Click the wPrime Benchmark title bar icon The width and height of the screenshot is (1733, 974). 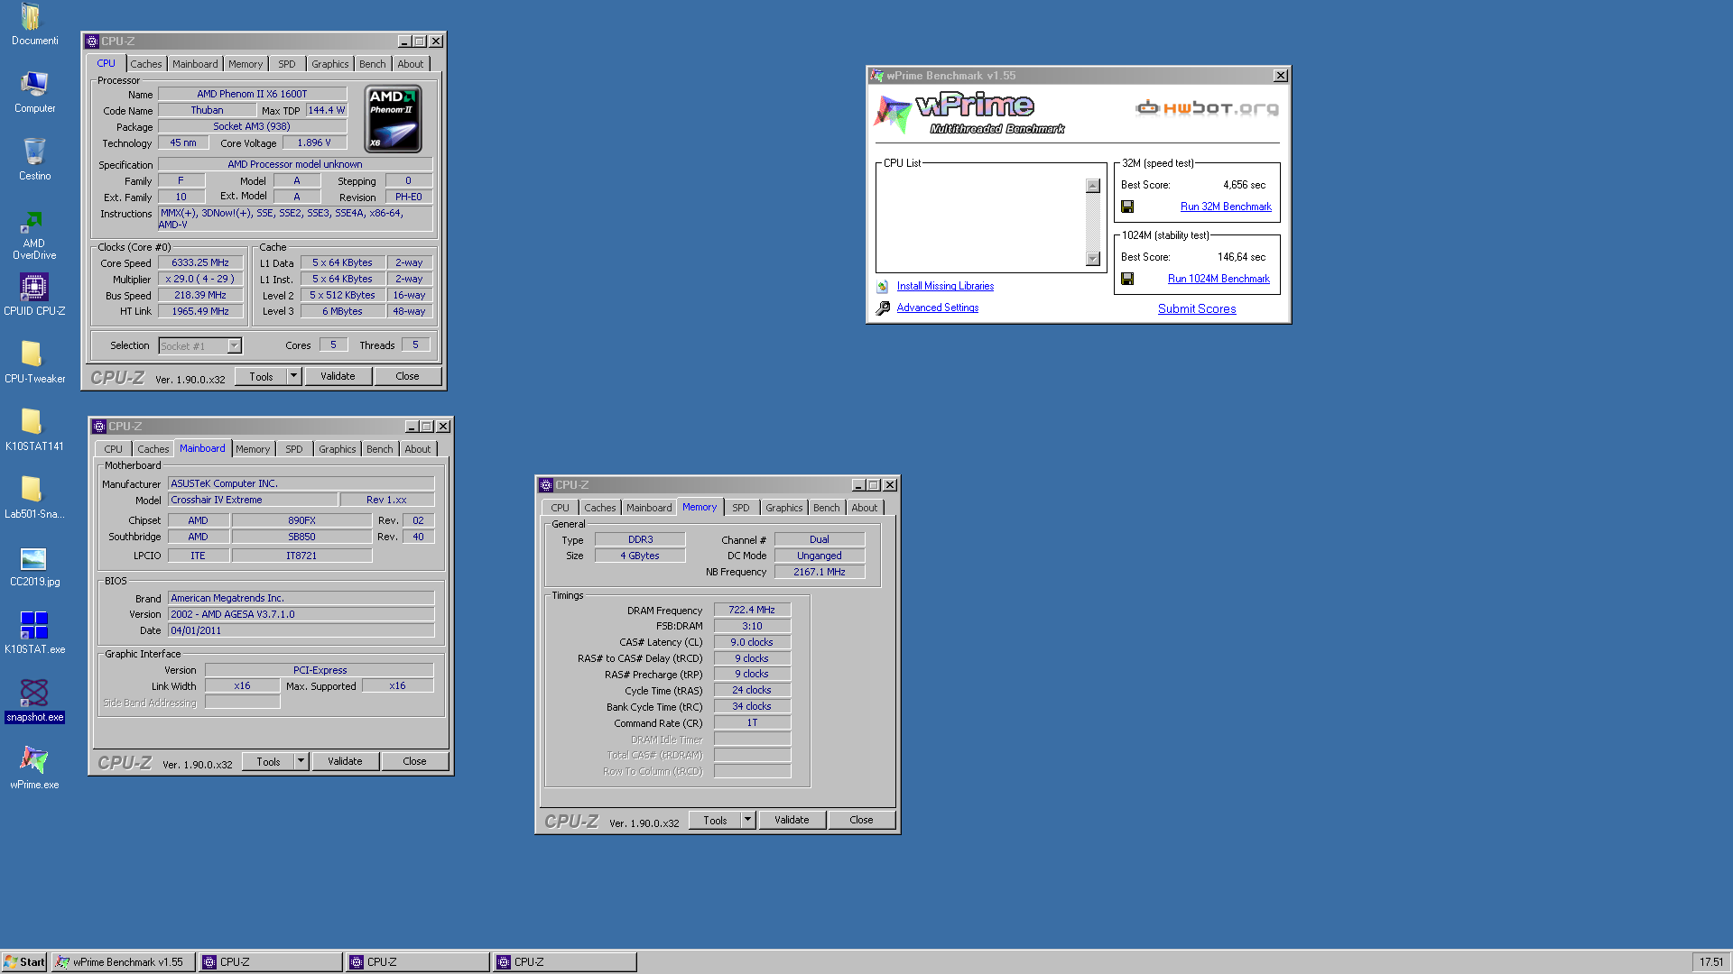pos(876,76)
